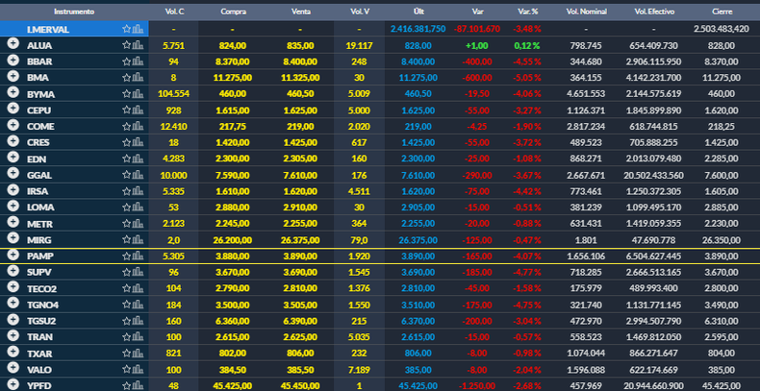
Task: Toggle favorite star for EDN
Action: [x=126, y=159]
